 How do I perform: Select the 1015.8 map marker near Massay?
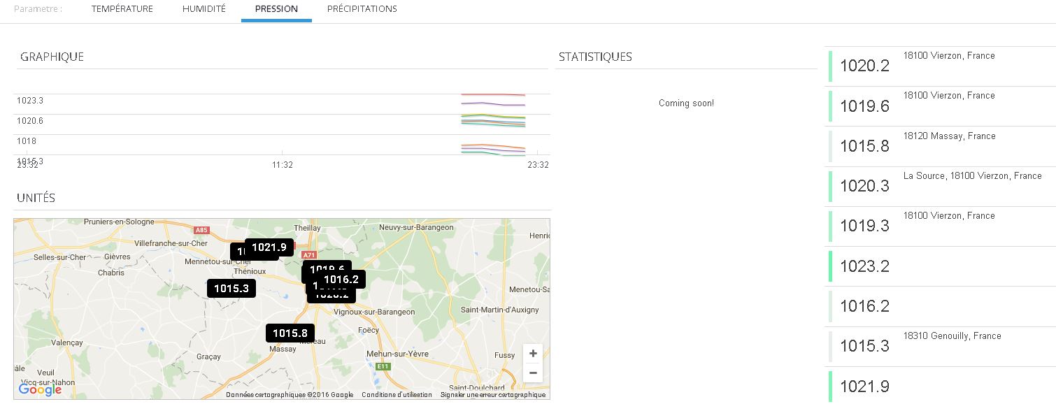pos(290,333)
